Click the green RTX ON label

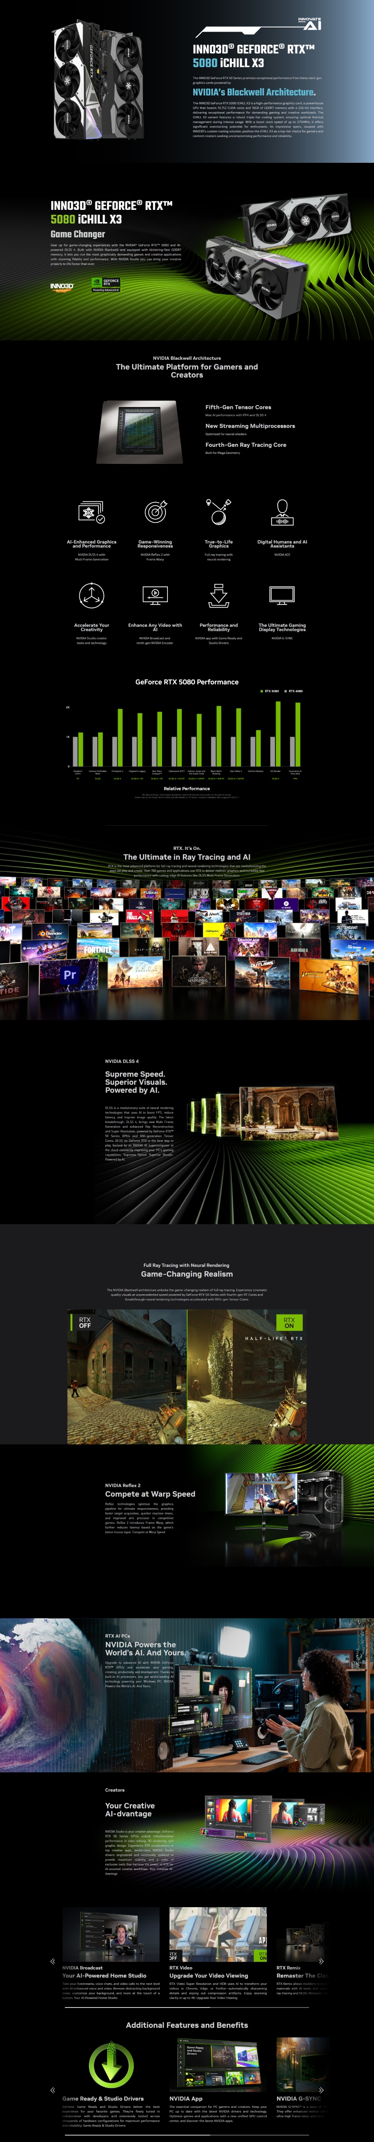click(x=288, y=1321)
